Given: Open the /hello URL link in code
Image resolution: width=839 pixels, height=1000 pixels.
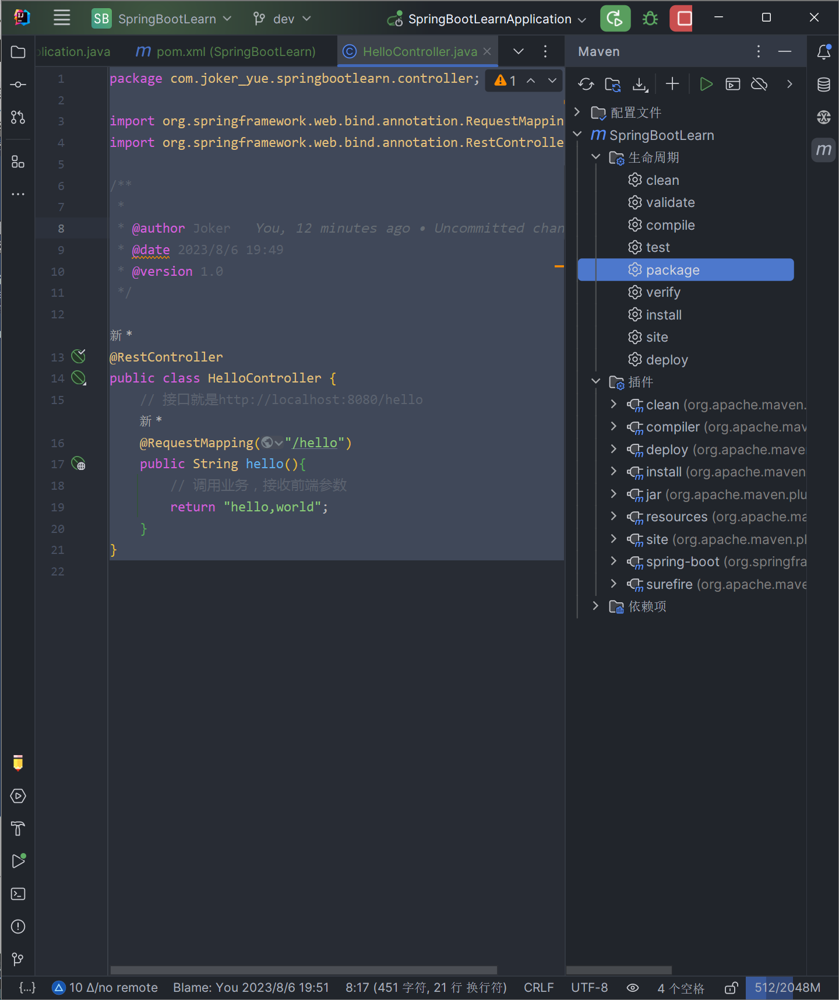Looking at the screenshot, I should pyautogui.click(x=315, y=443).
